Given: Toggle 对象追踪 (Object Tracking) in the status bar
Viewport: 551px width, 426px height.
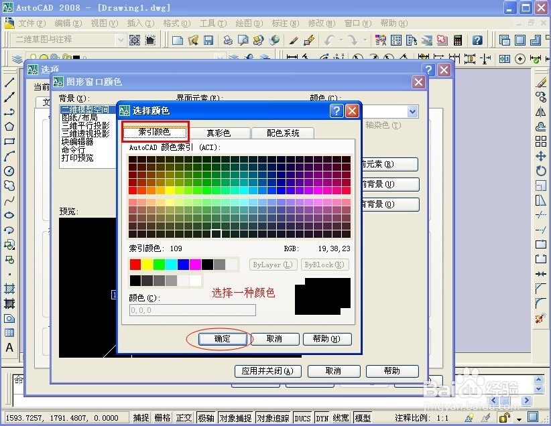Looking at the screenshot, I should point(273,418).
